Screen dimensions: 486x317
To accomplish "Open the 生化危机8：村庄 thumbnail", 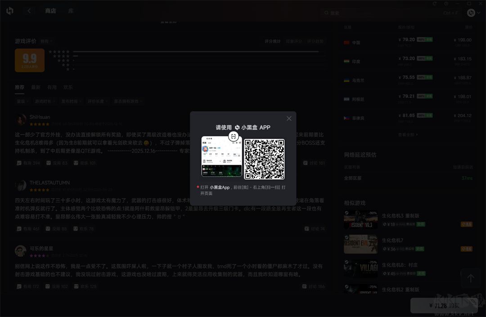I will [360, 269].
